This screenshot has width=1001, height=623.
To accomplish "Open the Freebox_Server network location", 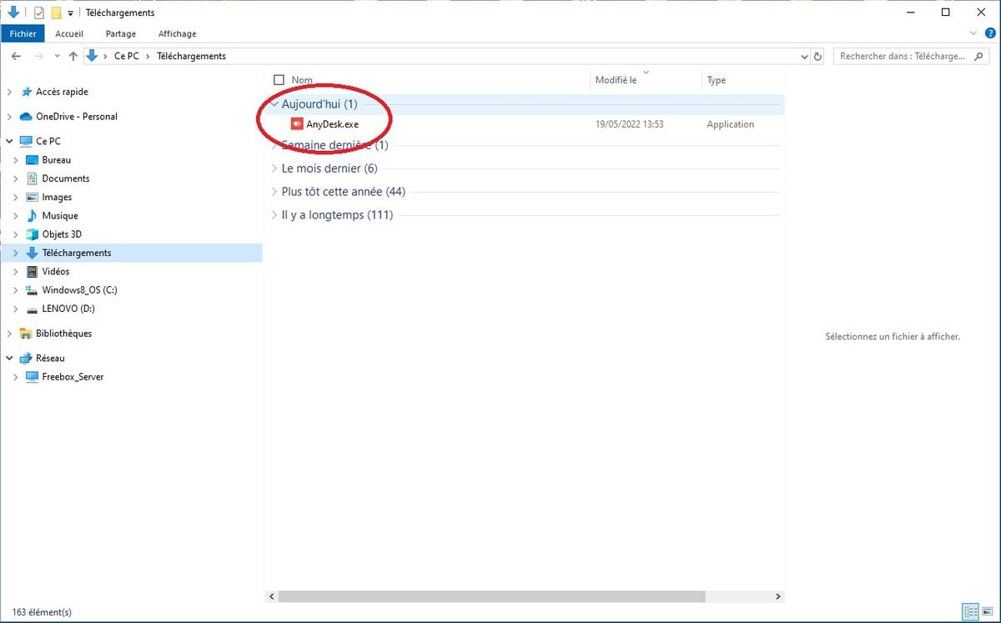I will [x=73, y=377].
